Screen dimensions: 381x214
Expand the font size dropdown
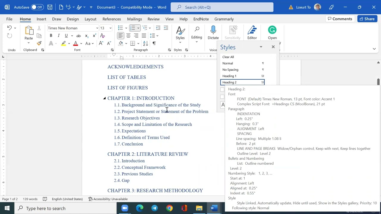coord(110,28)
